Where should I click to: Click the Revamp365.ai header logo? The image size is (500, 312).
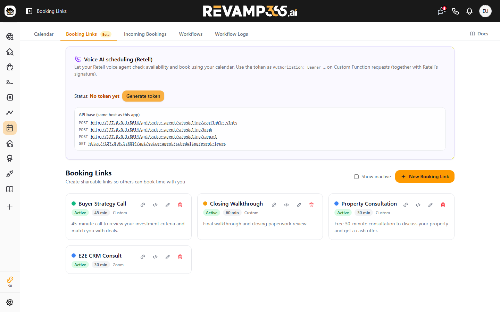[250, 11]
